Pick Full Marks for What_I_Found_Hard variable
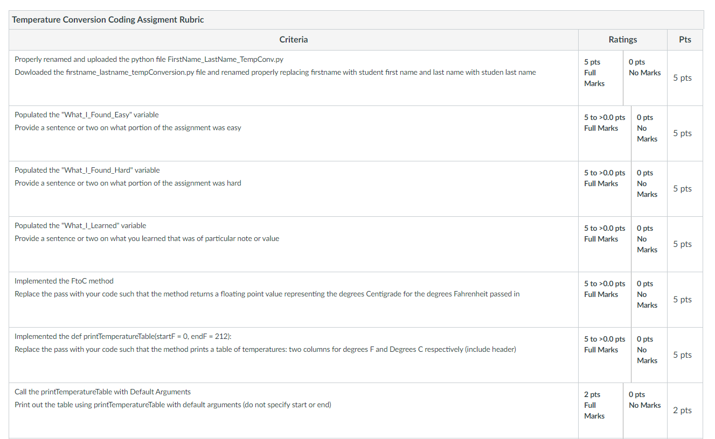Viewport: 715px width, 439px height. point(605,189)
